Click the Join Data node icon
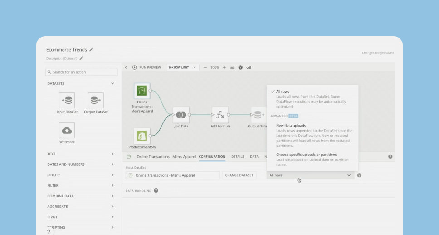Image resolution: width=439 pixels, height=235 pixels. pyautogui.click(x=181, y=115)
